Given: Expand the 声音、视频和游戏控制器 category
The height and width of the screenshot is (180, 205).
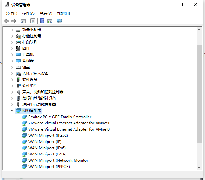Looking at the screenshot, I should [x=12, y=92].
